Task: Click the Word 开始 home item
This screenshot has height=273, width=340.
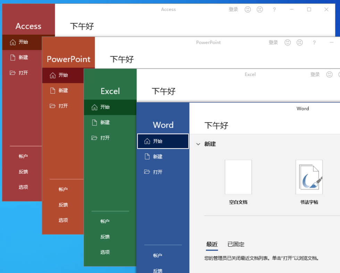Action: pyautogui.click(x=163, y=141)
